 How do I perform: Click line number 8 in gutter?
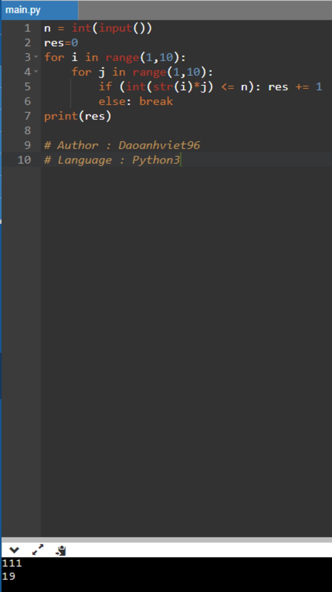[28, 131]
